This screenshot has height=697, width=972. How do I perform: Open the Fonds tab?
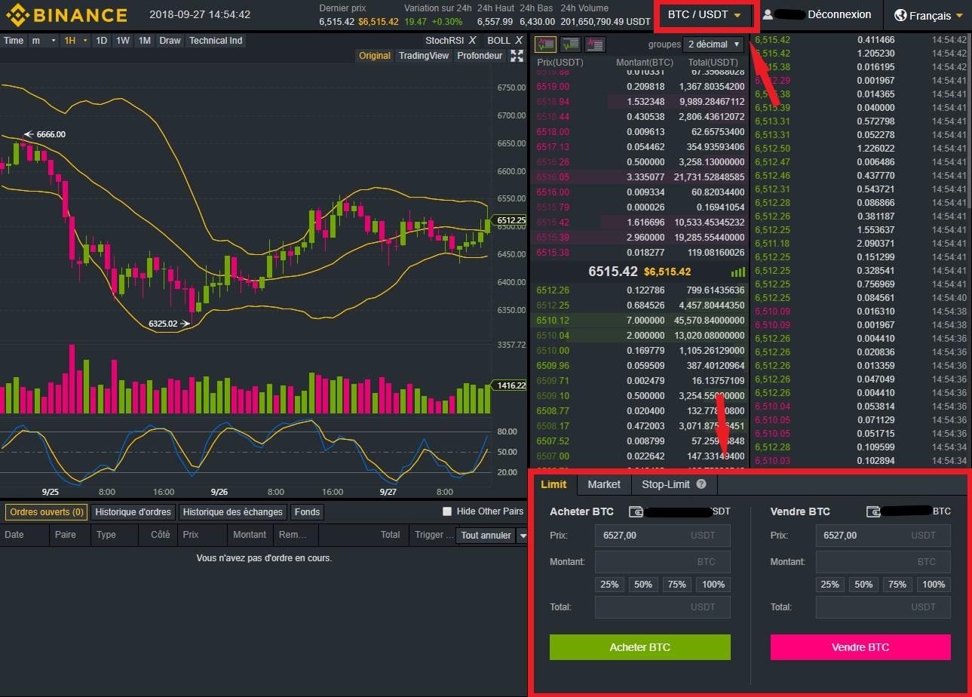(x=307, y=511)
